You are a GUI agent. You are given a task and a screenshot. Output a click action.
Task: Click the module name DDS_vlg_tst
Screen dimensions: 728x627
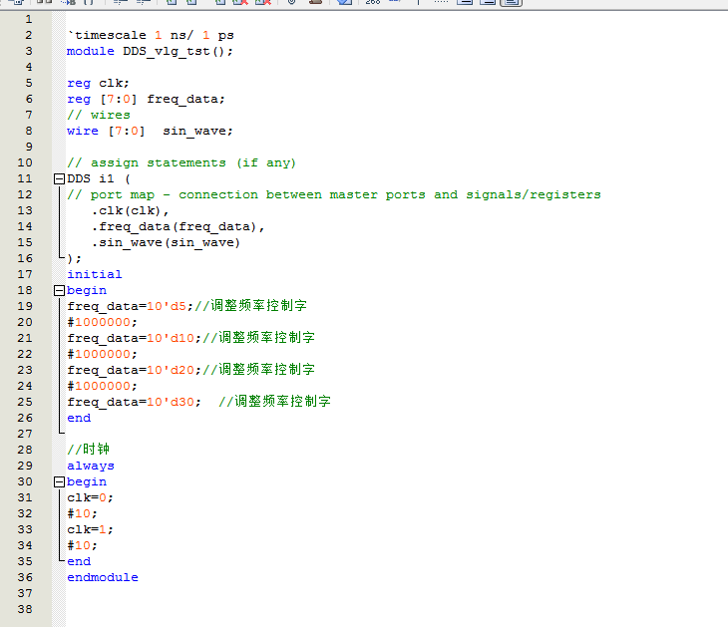(x=167, y=52)
